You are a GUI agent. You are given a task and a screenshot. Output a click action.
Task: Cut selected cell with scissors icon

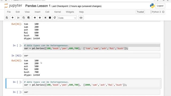[18, 18]
